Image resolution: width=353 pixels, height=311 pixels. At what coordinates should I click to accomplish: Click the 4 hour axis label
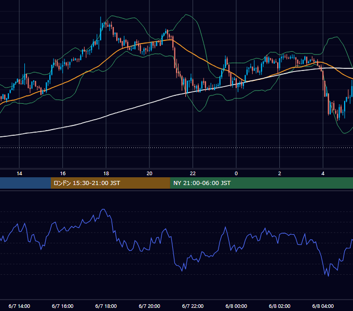pyautogui.click(x=323, y=174)
